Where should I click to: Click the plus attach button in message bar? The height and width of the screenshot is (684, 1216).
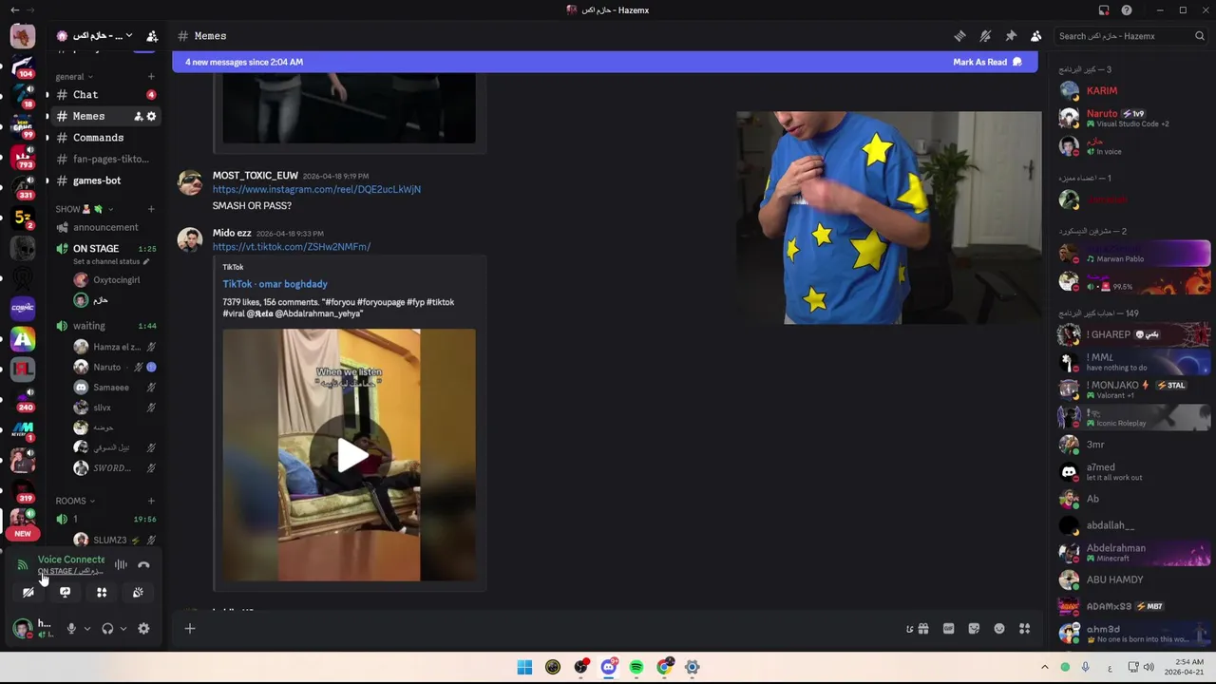[x=190, y=628]
